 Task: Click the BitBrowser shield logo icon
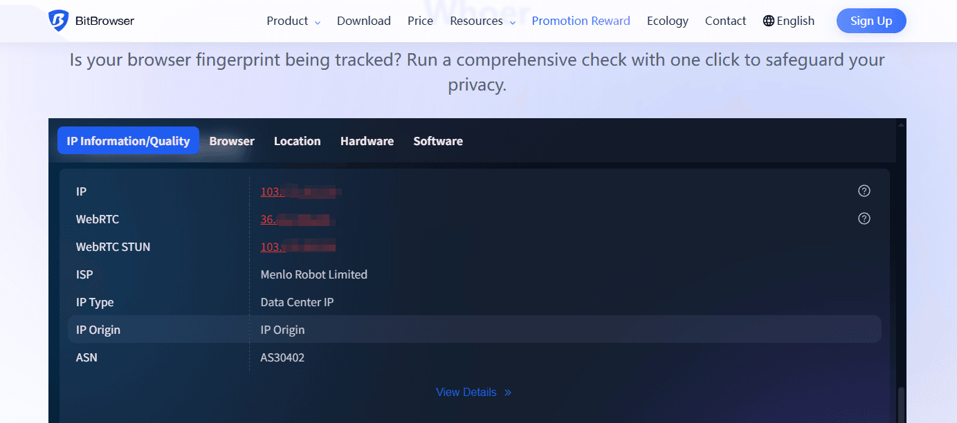58,21
